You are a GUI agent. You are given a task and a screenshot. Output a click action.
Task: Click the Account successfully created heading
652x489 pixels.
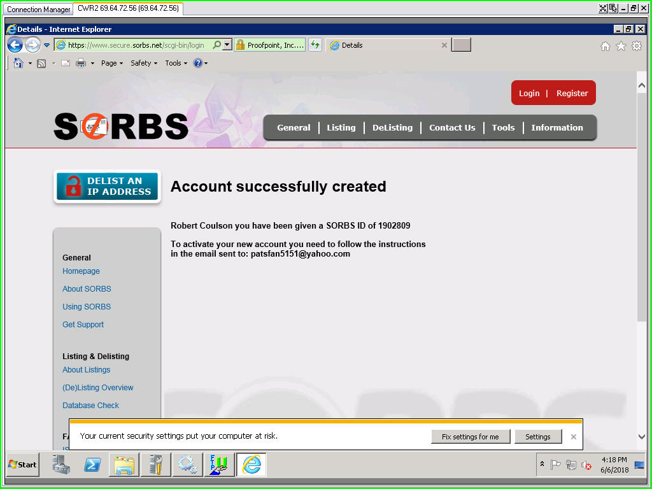(x=278, y=187)
